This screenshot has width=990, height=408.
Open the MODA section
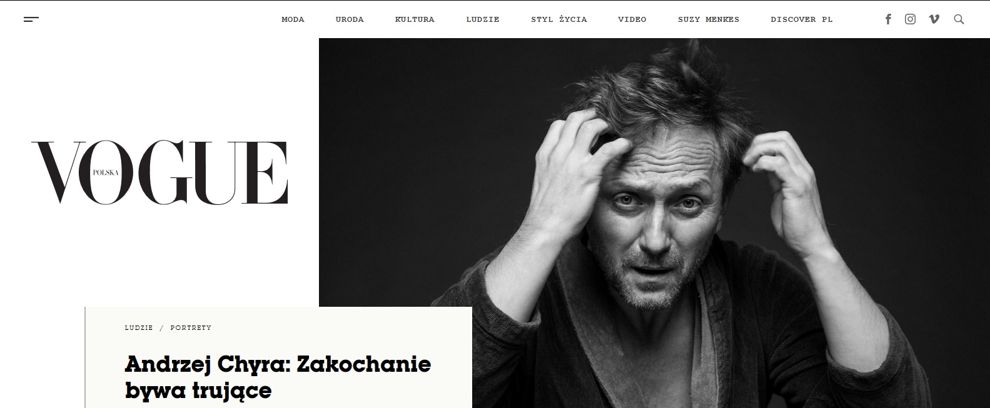[x=293, y=19]
